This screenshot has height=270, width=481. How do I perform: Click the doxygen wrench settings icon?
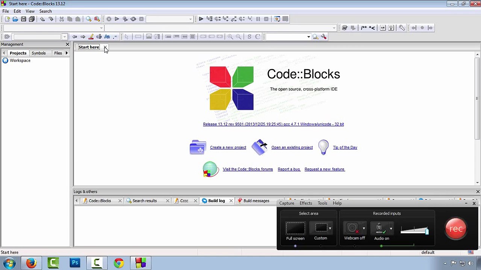click(402, 28)
